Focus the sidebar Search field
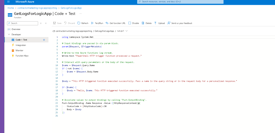 pos(23,23)
